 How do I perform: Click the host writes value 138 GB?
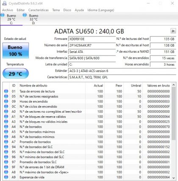click(163, 45)
